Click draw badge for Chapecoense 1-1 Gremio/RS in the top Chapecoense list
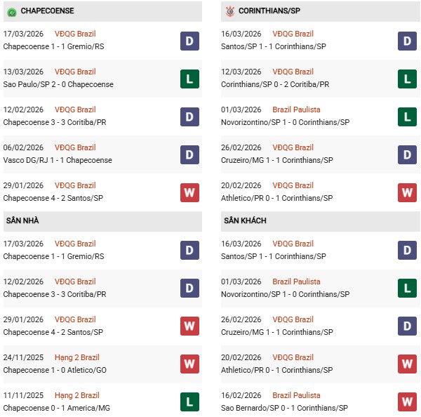 pos(189,41)
